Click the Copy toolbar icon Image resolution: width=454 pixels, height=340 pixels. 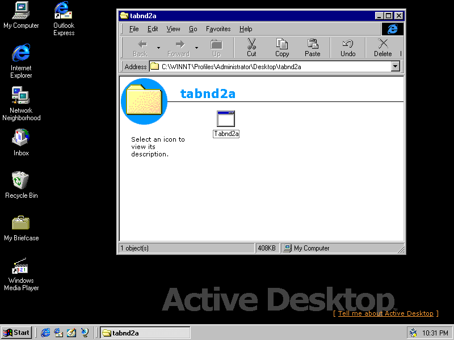[282, 48]
